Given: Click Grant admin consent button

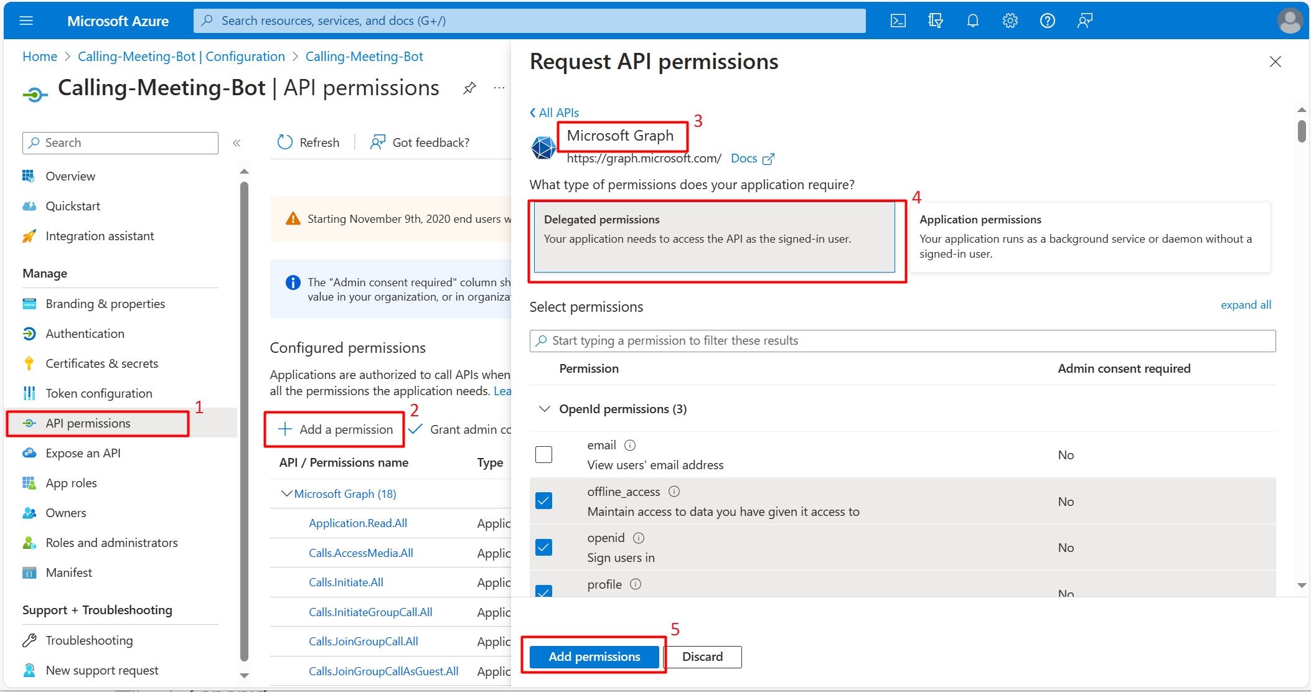Looking at the screenshot, I should pos(459,429).
